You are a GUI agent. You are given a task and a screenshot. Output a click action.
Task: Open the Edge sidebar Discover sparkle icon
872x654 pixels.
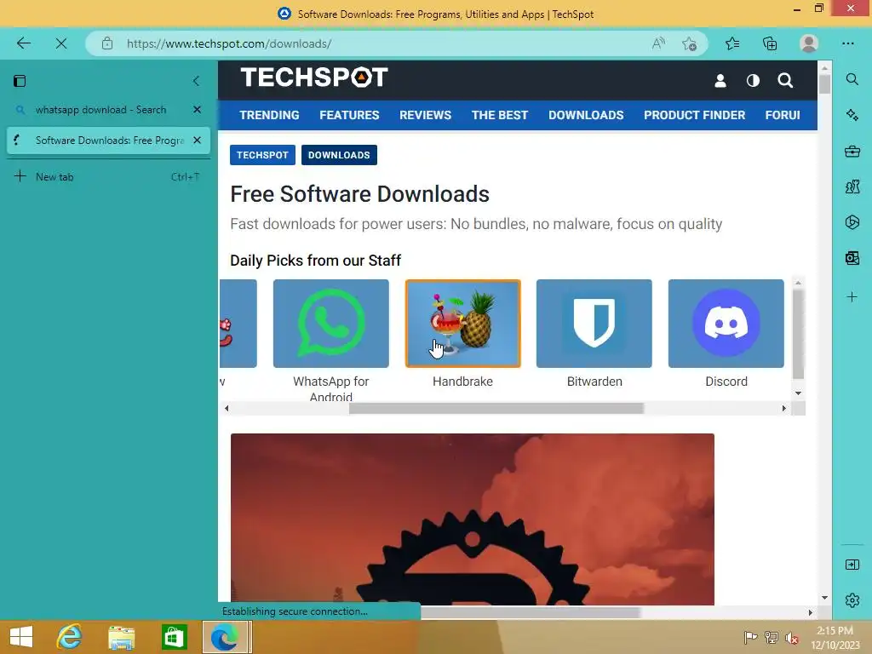(852, 115)
